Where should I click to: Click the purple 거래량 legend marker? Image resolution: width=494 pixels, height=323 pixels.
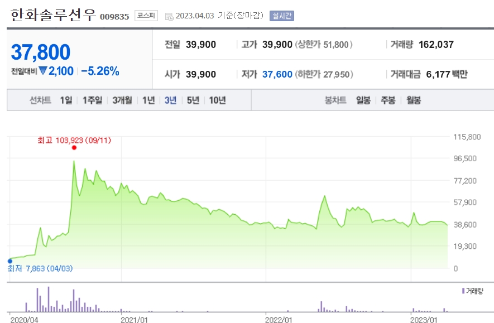coord(463,291)
